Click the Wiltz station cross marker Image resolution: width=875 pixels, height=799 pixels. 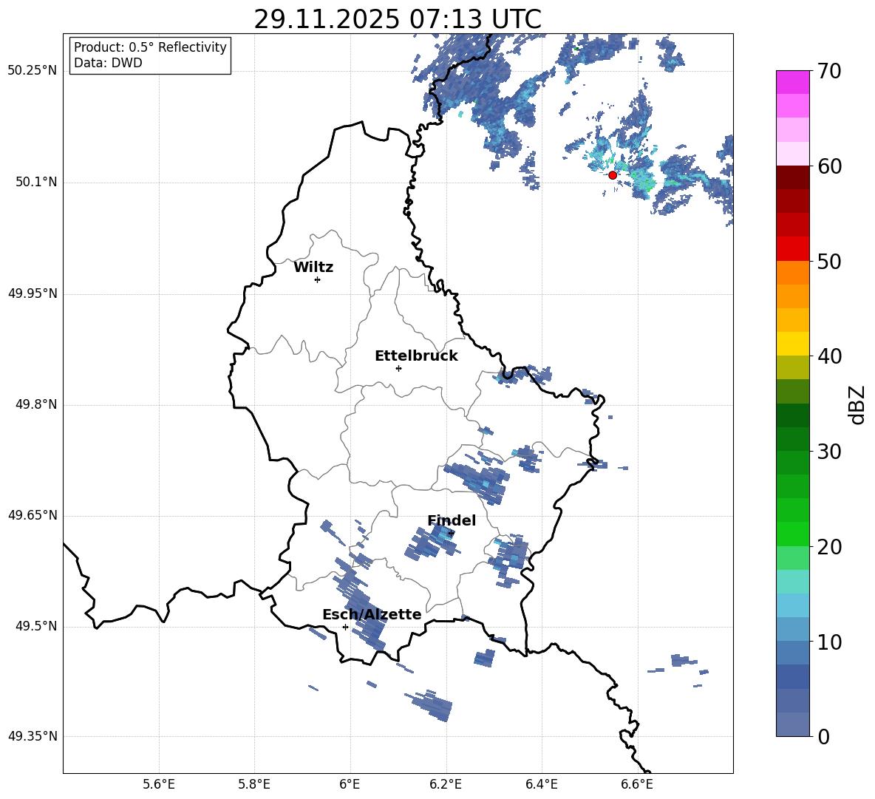pos(318,279)
